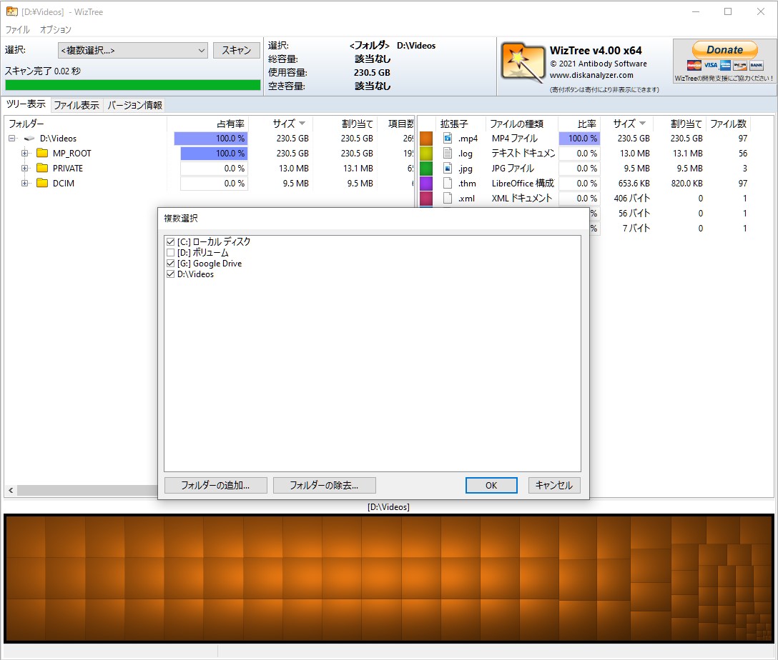The image size is (778, 660).
Task: Uncheck the [G:] Google Drive checkbox
Action: (171, 264)
